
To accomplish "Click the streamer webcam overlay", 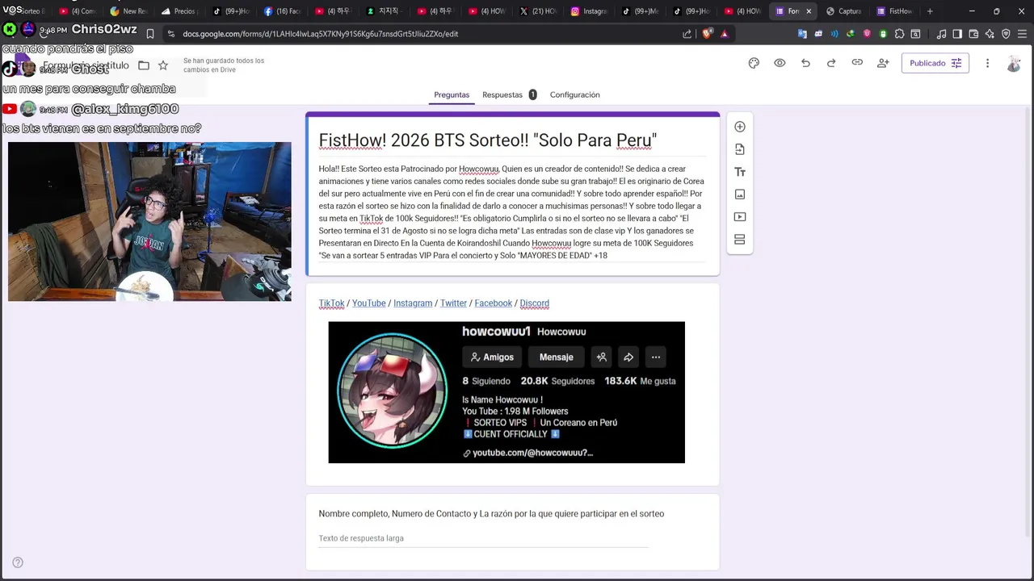I will [149, 222].
